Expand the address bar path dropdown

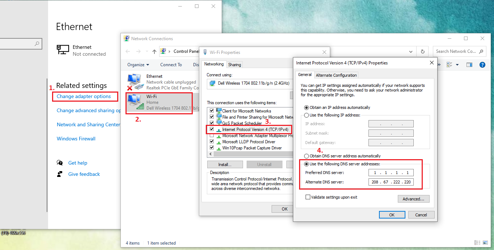[410, 51]
